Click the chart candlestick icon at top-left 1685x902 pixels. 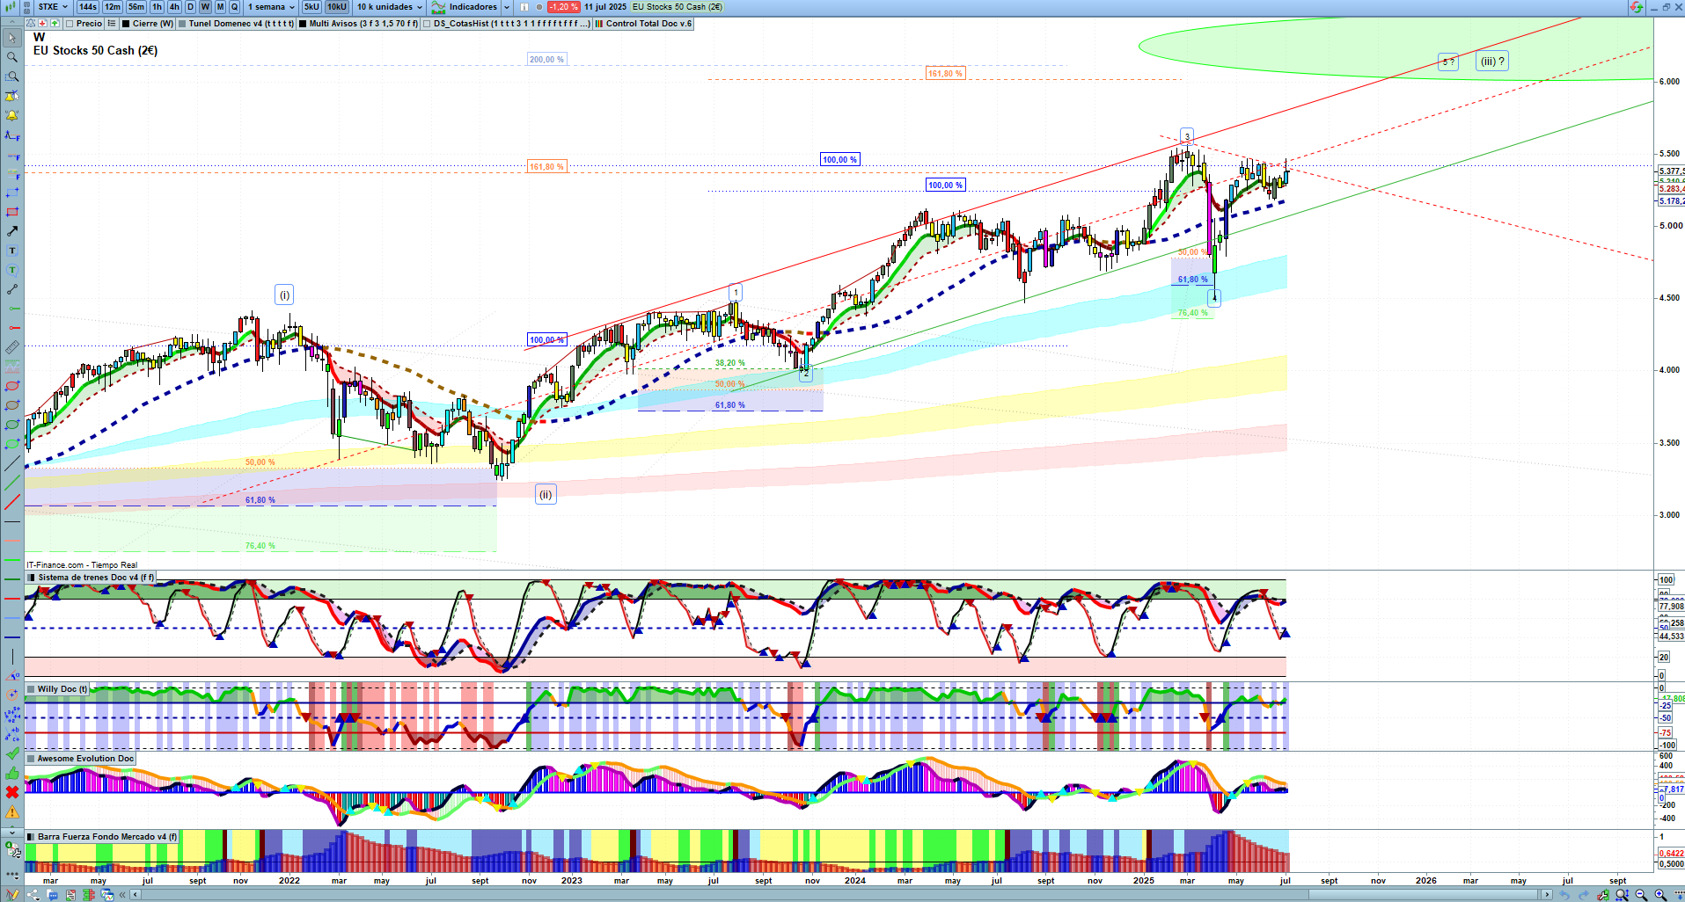click(x=11, y=7)
